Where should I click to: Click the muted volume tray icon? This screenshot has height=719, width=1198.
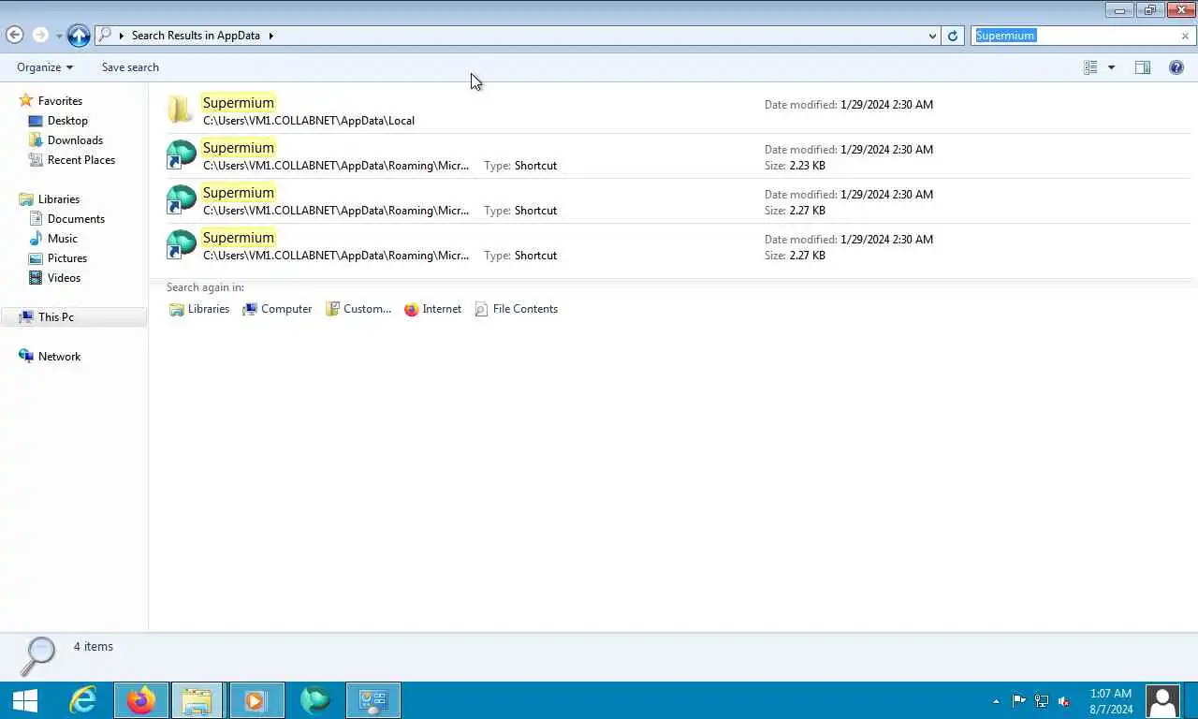tap(1064, 701)
